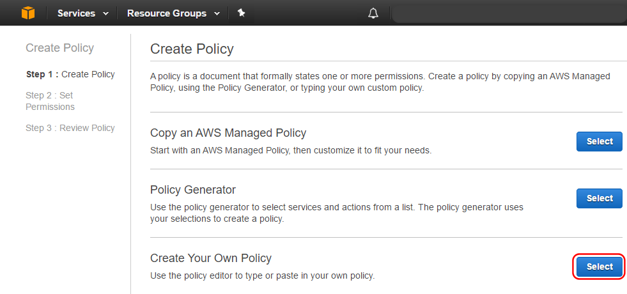
Task: Click text 'Start with an AWS Managed Policy'
Action: point(220,151)
